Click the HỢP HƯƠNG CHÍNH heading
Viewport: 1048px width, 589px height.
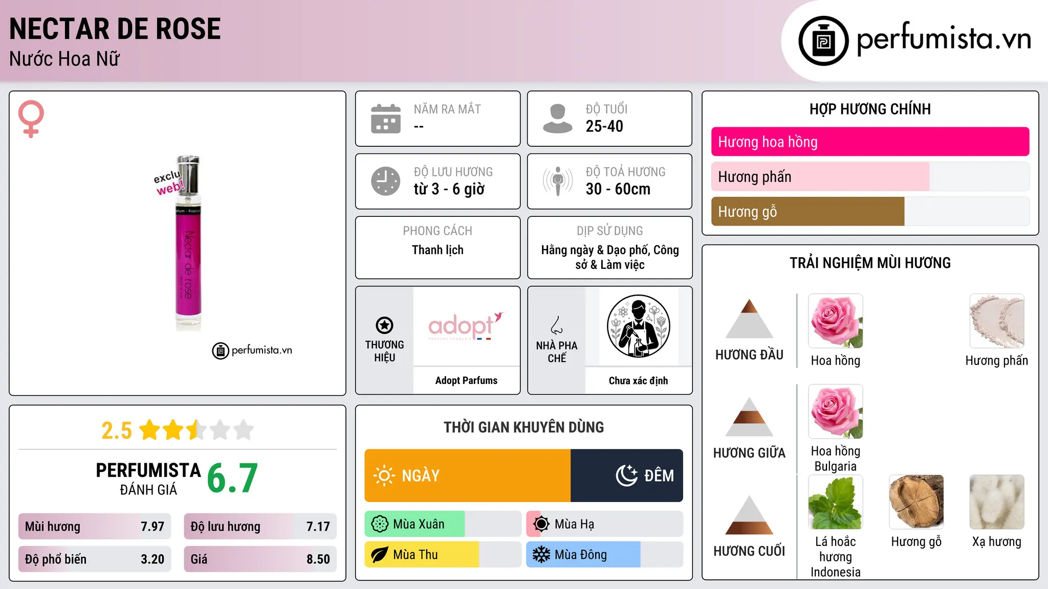[870, 109]
